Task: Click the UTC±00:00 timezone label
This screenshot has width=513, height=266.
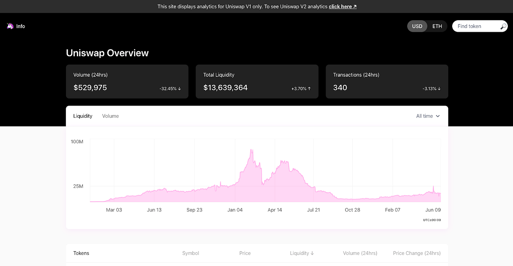Action: click(432, 220)
